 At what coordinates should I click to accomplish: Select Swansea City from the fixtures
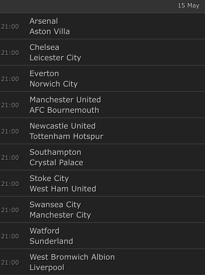click(x=55, y=205)
